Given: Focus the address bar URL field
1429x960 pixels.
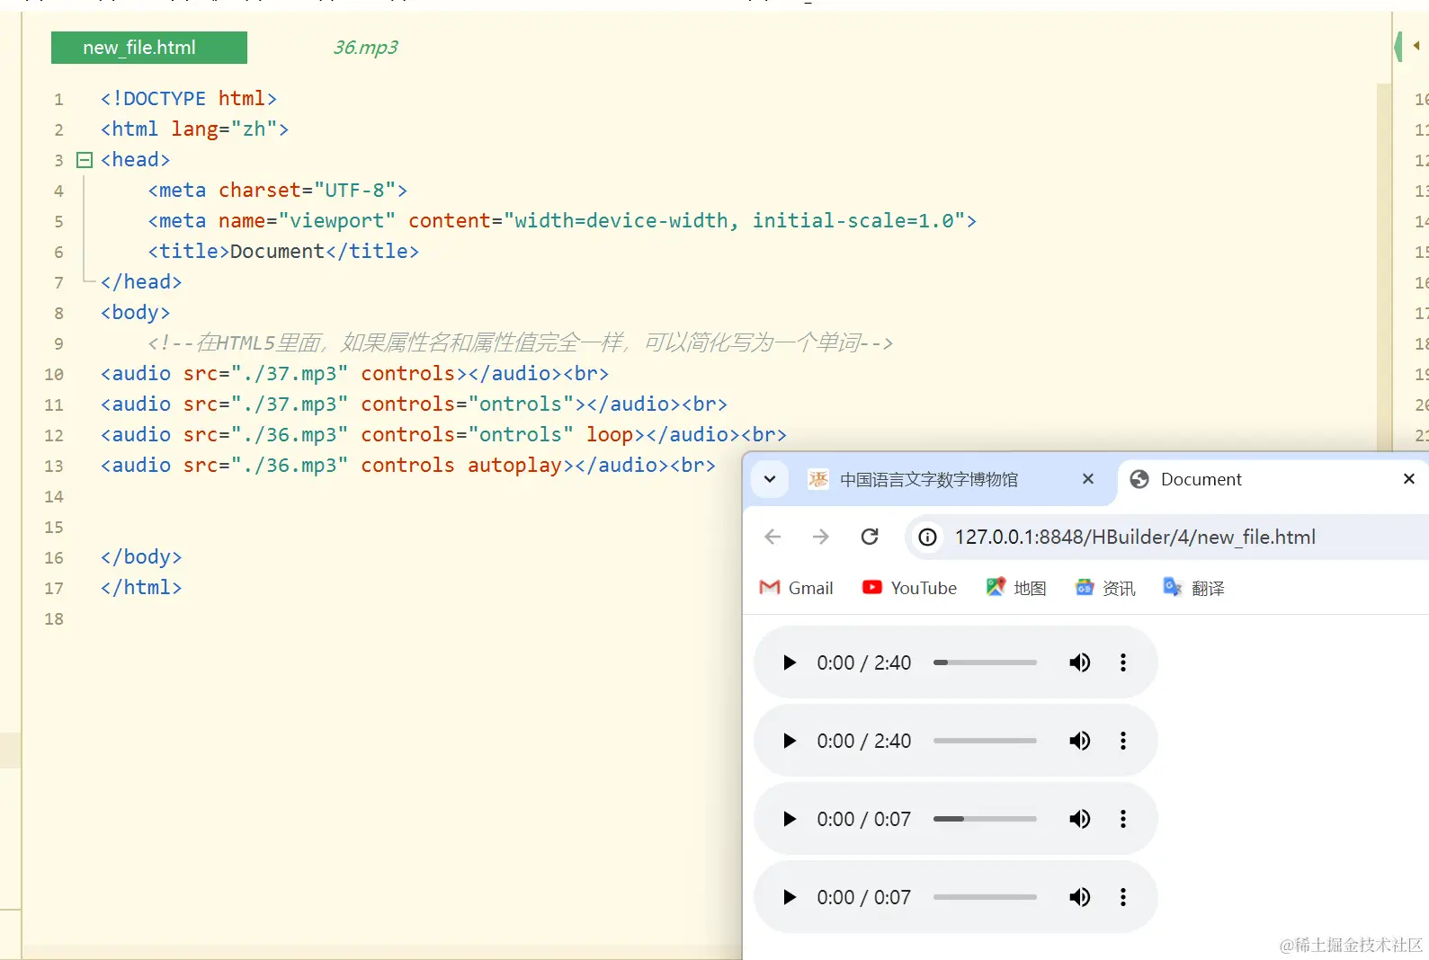Looking at the screenshot, I should 1169,538.
